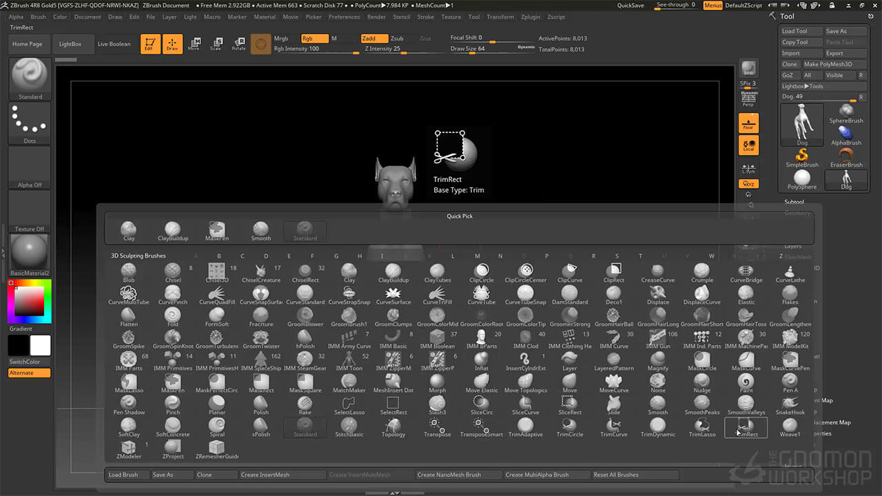Viewport: 882px width, 496px height.
Task: Click the Move Elastic brush
Action: tap(482, 381)
